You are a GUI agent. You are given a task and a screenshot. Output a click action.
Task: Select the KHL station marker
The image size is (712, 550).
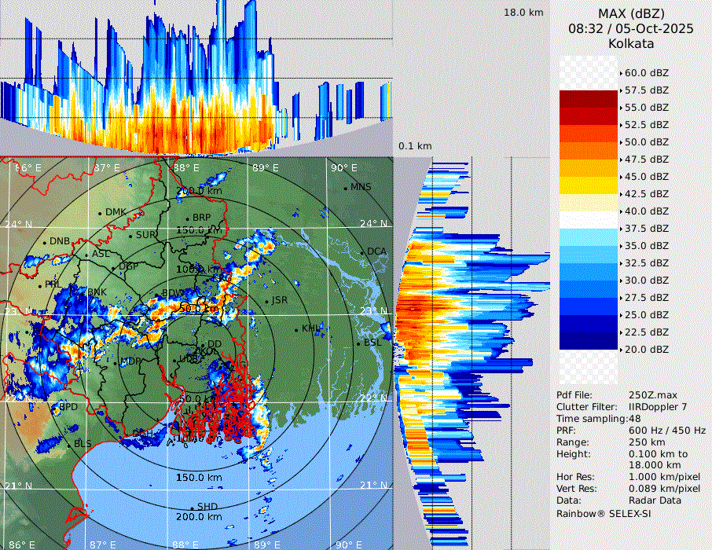[296, 329]
